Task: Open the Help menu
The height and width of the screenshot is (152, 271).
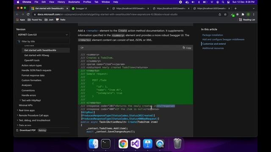Action: pyautogui.click(x=116, y=2)
